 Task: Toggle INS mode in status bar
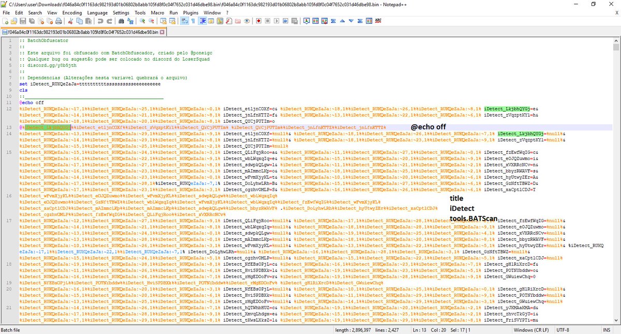click(606, 330)
